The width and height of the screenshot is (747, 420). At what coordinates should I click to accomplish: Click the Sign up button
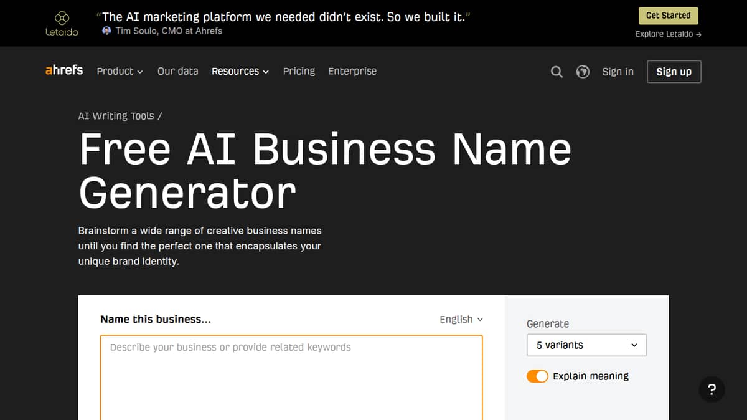(674, 72)
